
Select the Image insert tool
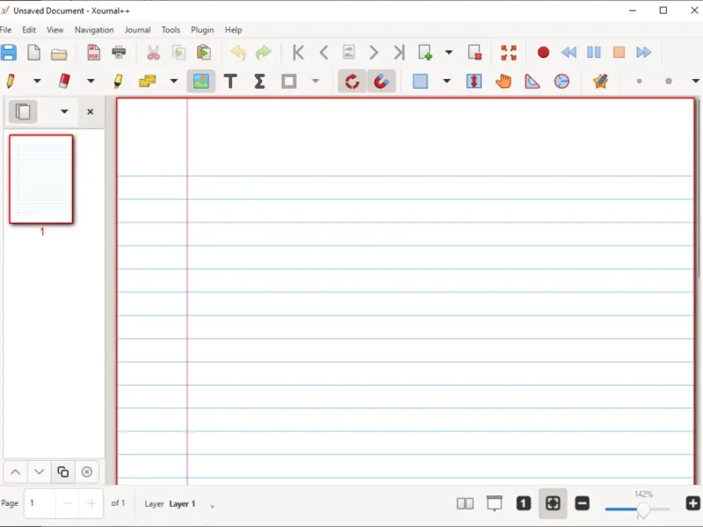coord(201,81)
